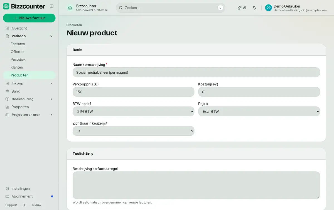The width and height of the screenshot is (334, 210).
Task: Focus the Zoeken search field
Action: click(x=171, y=8)
